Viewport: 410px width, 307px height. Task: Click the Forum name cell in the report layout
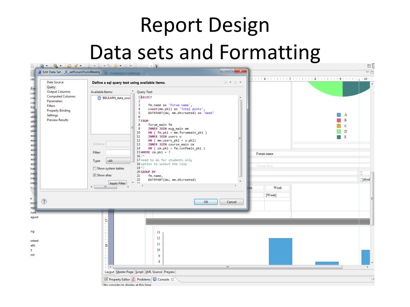click(x=265, y=154)
